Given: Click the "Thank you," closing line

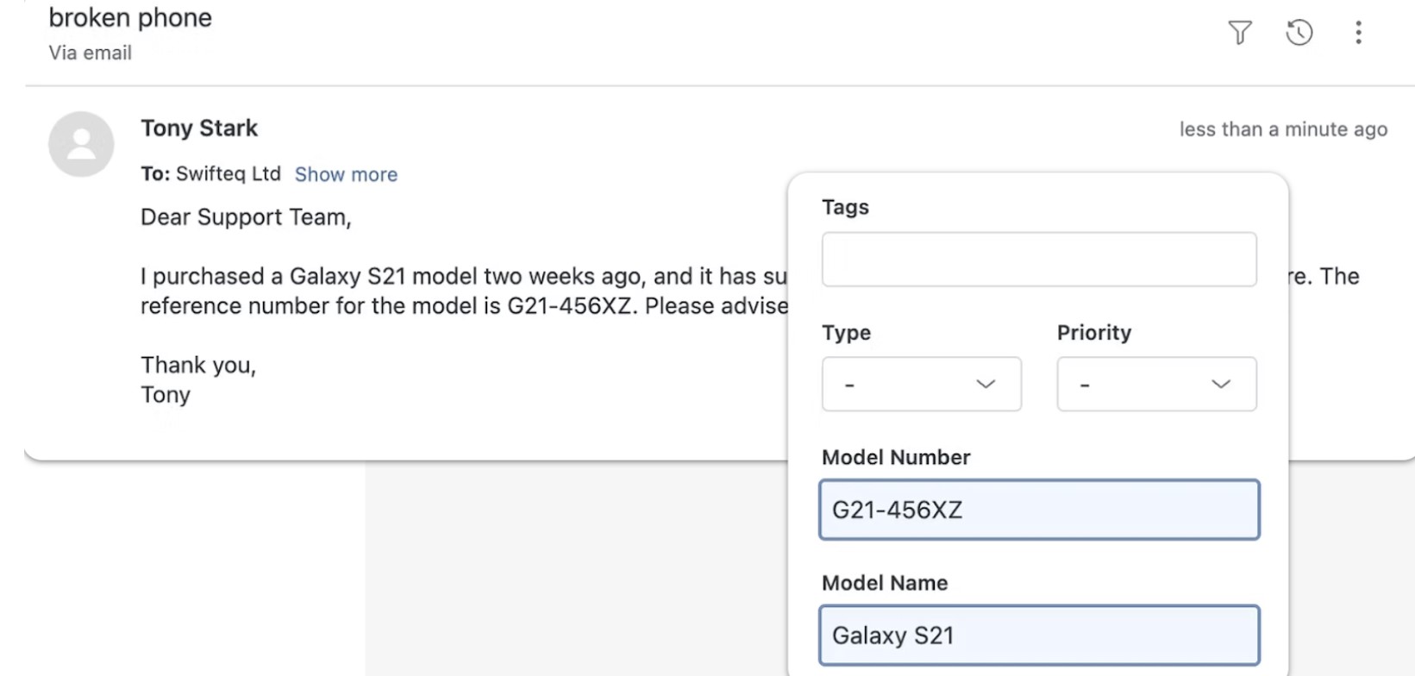Looking at the screenshot, I should [198, 366].
